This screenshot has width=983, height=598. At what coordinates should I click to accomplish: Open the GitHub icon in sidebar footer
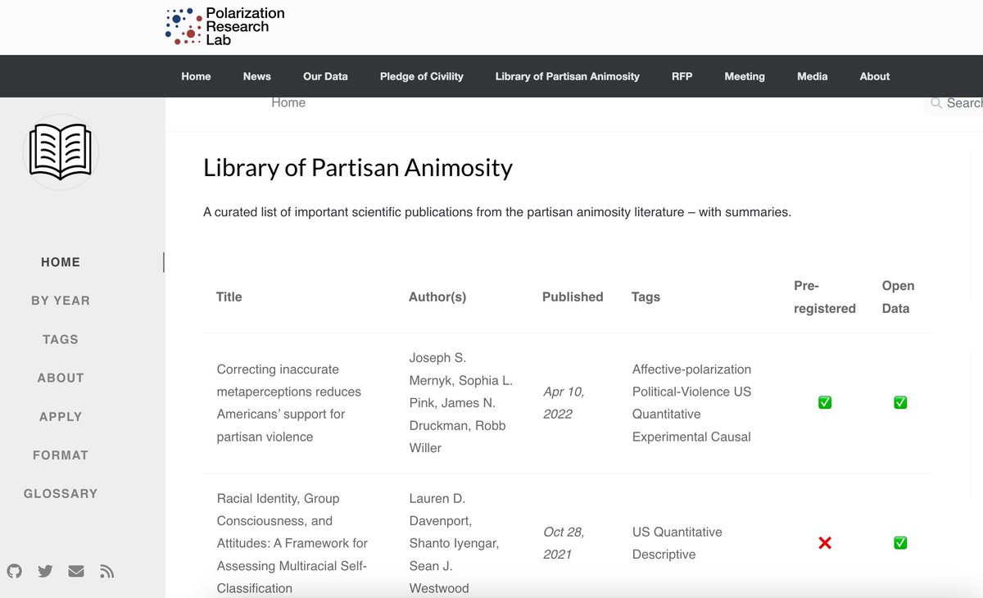coord(14,571)
